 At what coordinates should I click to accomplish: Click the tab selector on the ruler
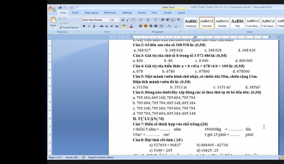coord(50,37)
